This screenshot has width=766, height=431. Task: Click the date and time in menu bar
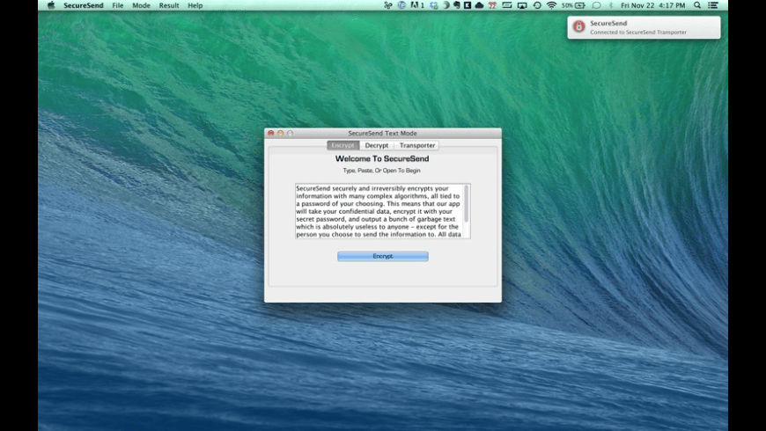click(x=653, y=5)
